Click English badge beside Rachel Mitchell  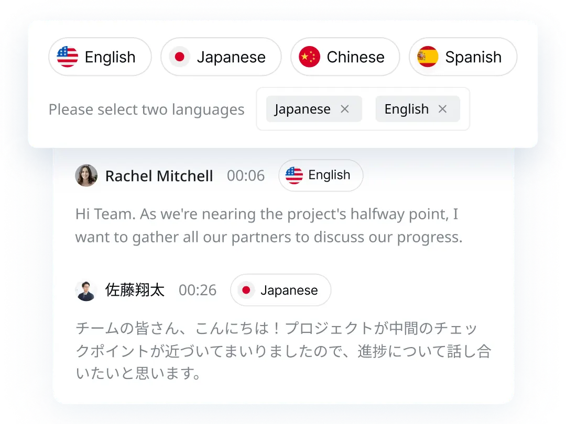click(321, 175)
